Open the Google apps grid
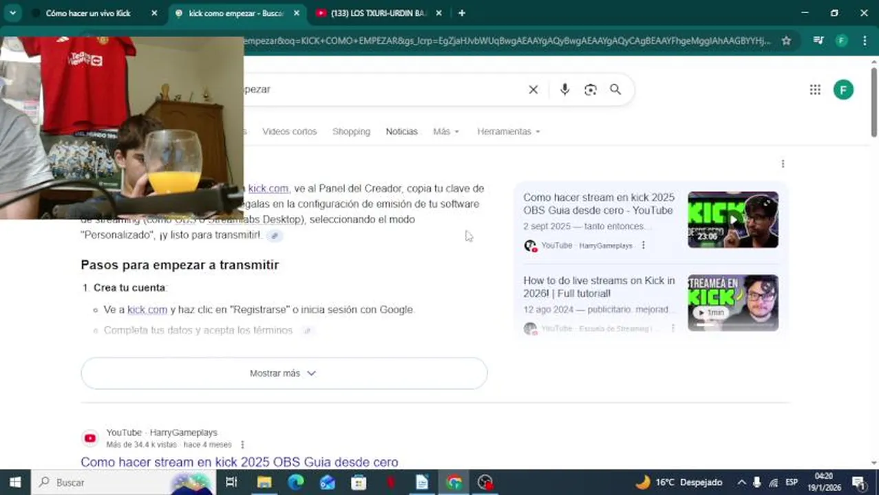Viewport: 879px width, 495px height. (x=815, y=89)
